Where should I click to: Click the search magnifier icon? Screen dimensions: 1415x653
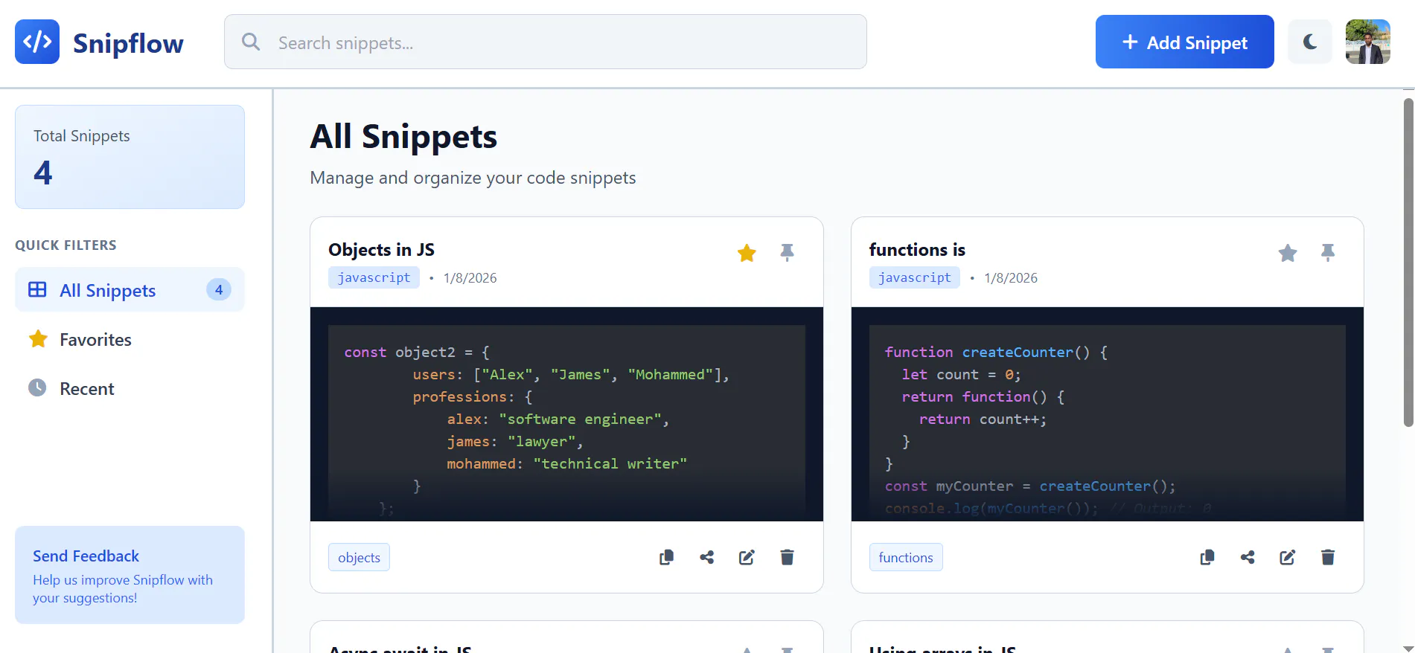(251, 42)
